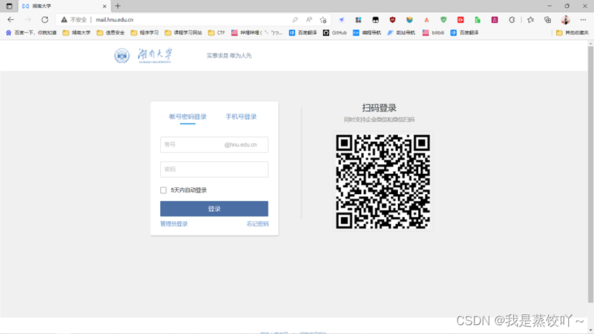The width and height of the screenshot is (594, 334).
Task: Expand the 湖南大学 bookmarks folder
Action: click(77, 33)
